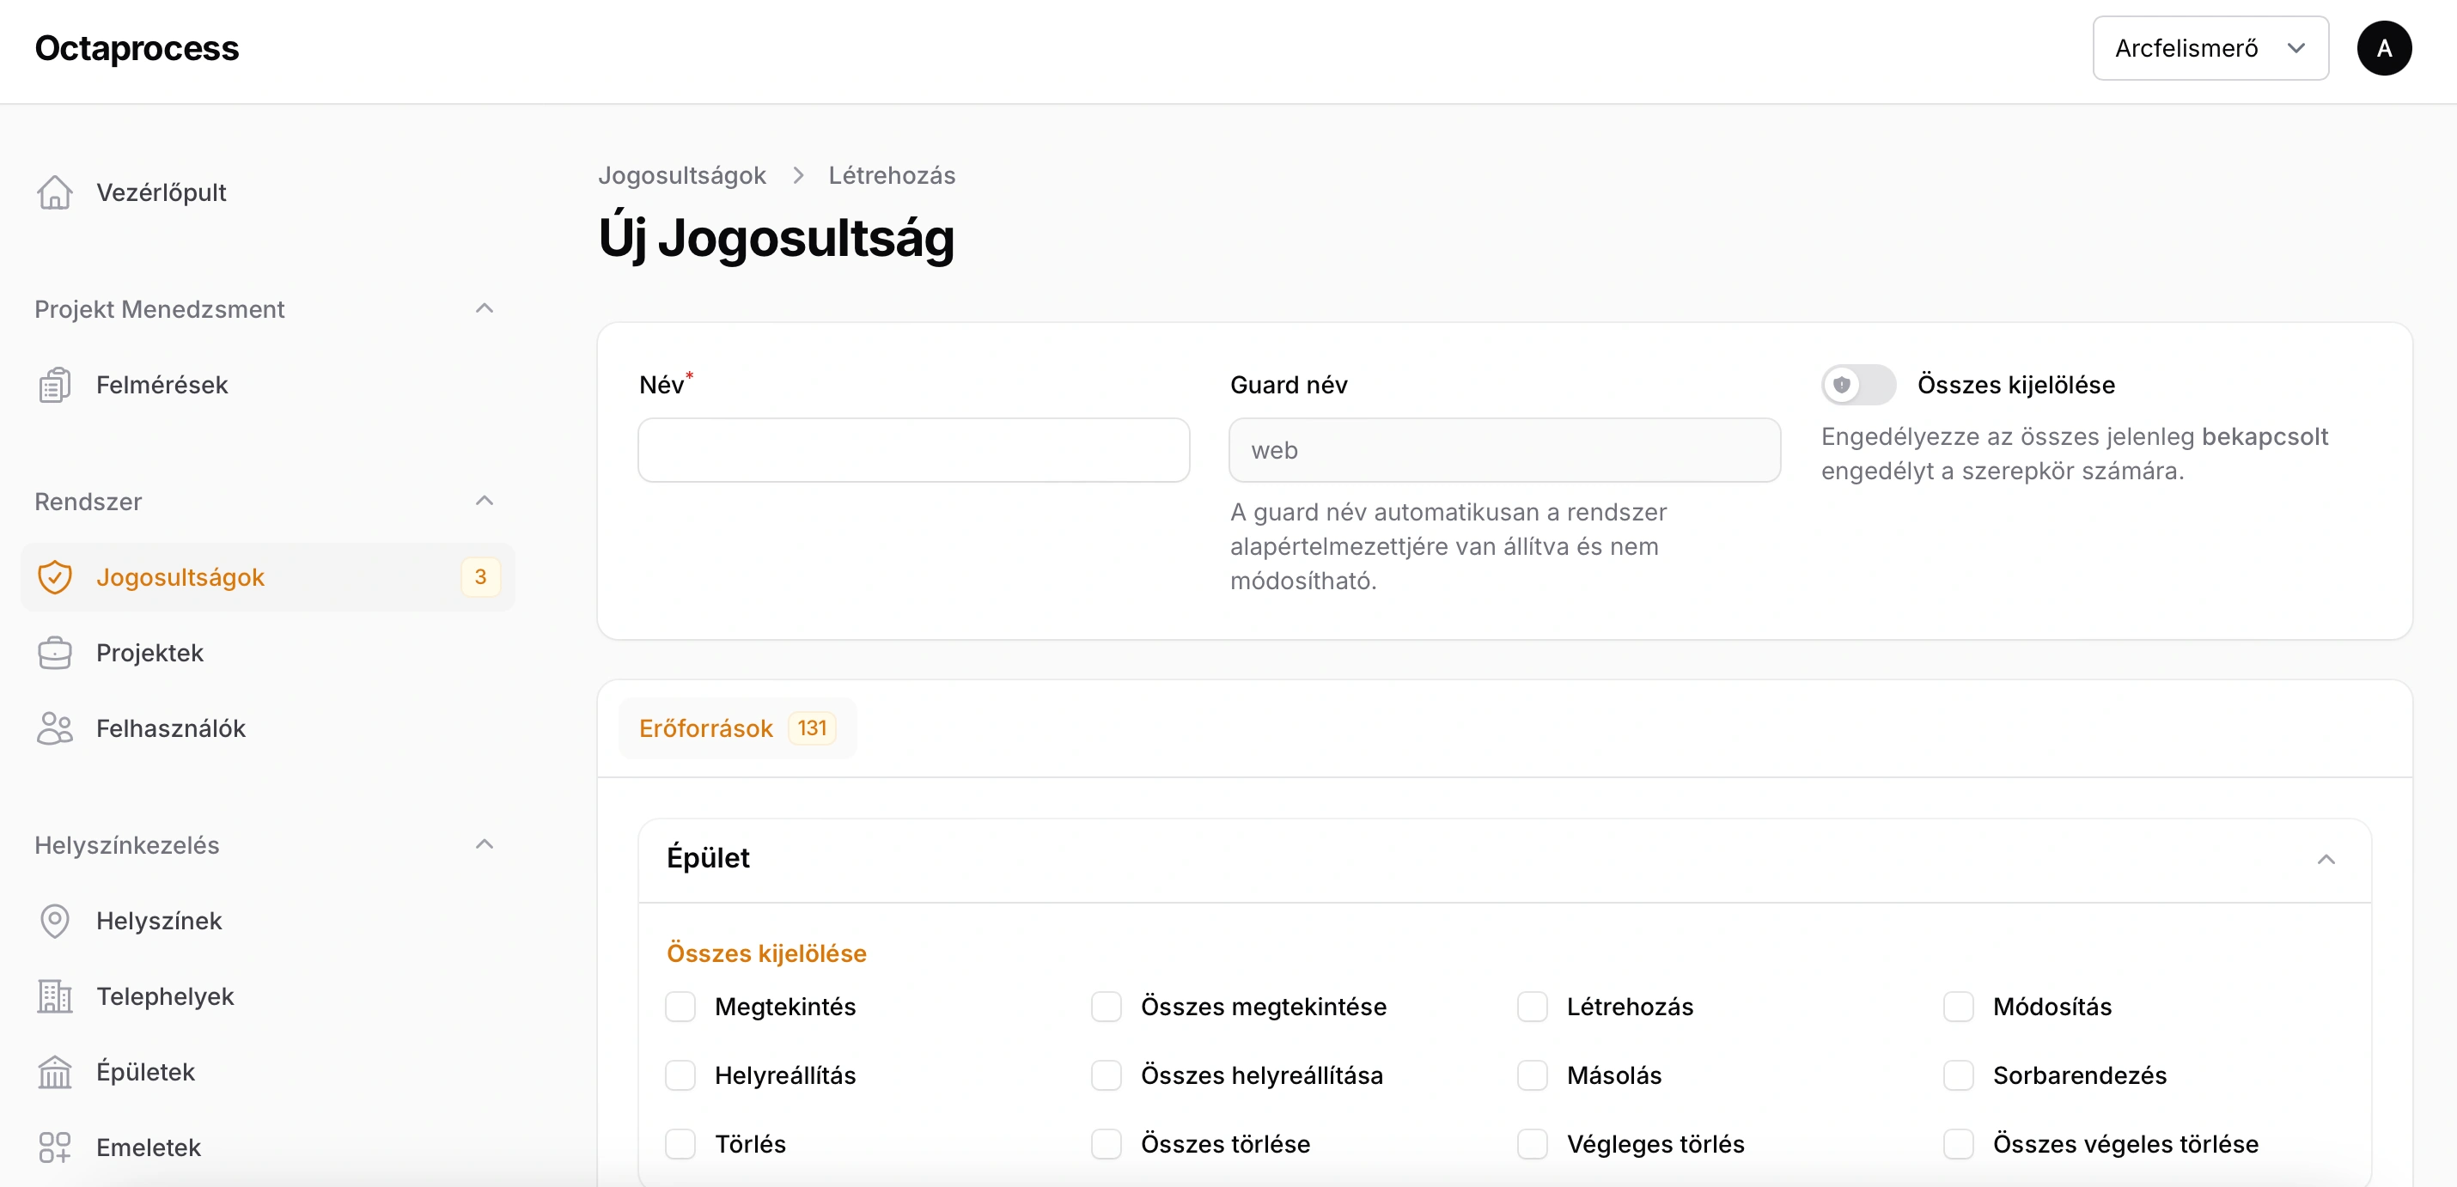Click the Felhasználók people icon

(54, 728)
